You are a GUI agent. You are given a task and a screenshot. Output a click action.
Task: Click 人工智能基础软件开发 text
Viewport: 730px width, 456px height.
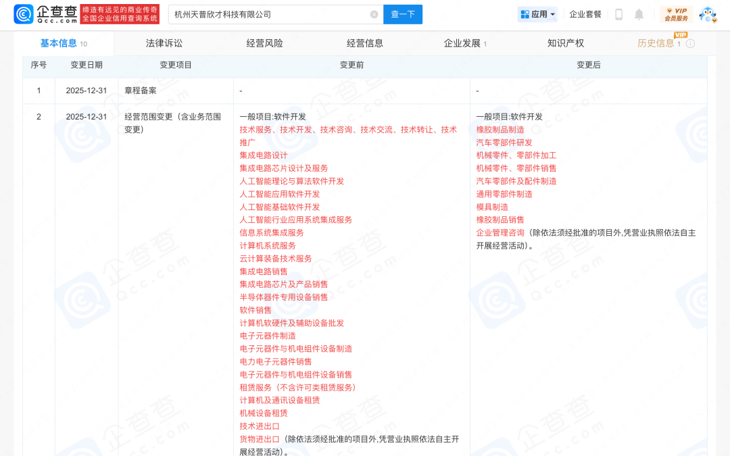279,207
